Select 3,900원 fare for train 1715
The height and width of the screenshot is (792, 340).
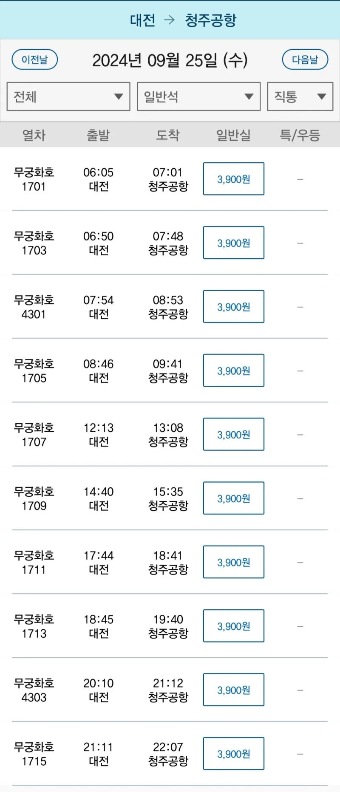pyautogui.click(x=234, y=754)
